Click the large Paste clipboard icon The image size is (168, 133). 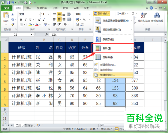tap(6, 15)
